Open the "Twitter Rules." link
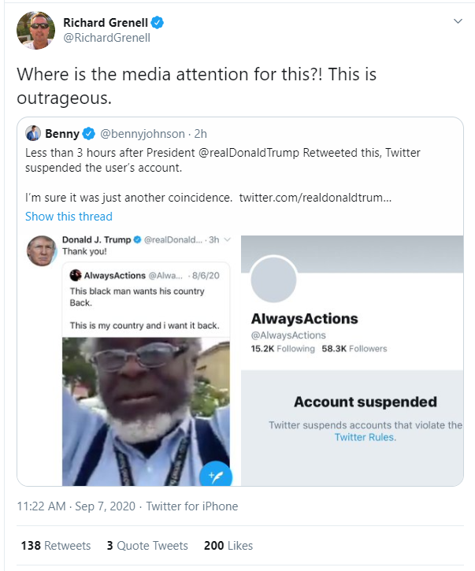475x571 pixels. 365,437
